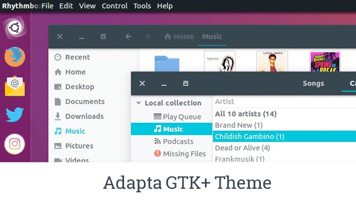Select Missing Files in Rhythmbox
356x203 pixels.
180,154
